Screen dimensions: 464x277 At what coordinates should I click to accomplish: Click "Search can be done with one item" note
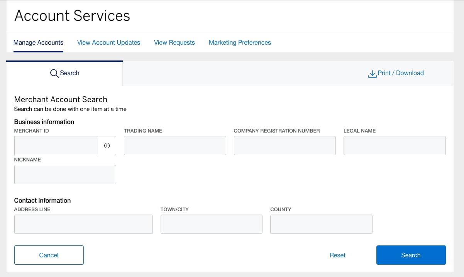70,109
